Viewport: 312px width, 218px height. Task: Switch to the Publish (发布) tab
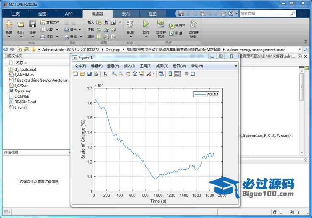[x=126, y=14]
